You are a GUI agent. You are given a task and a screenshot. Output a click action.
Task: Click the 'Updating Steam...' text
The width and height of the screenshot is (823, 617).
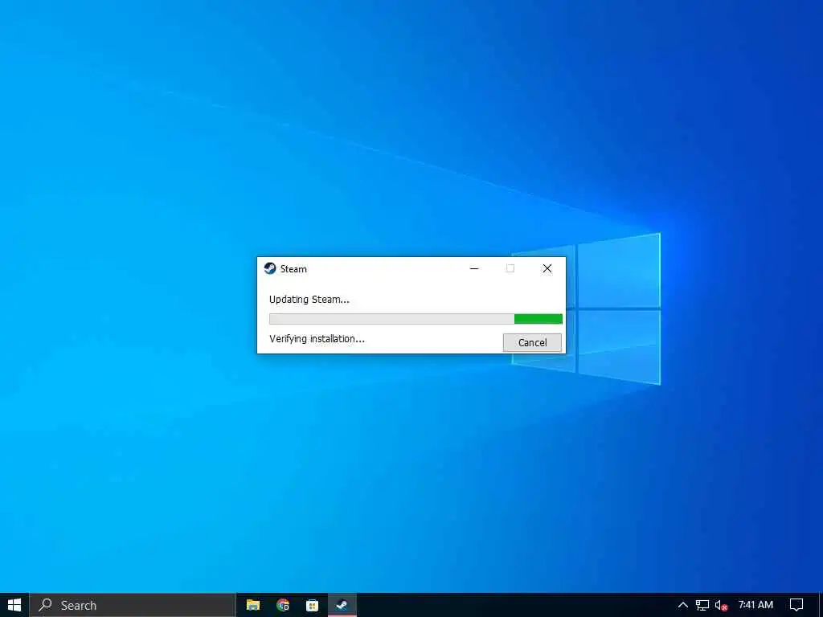point(309,300)
